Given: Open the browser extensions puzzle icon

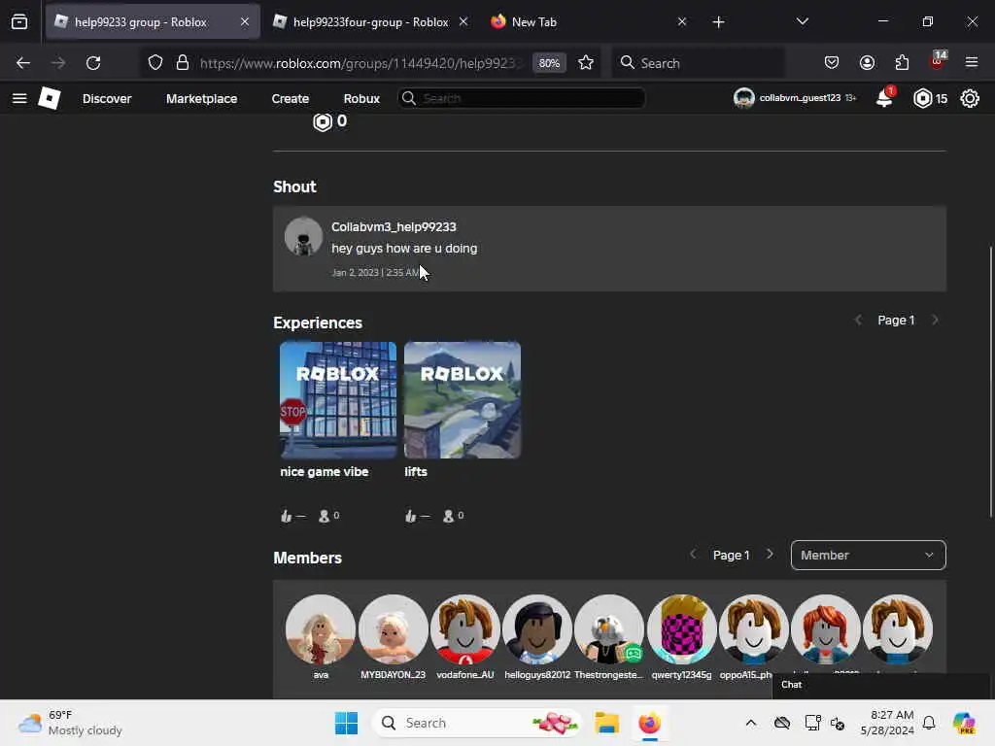Looking at the screenshot, I should tap(902, 63).
